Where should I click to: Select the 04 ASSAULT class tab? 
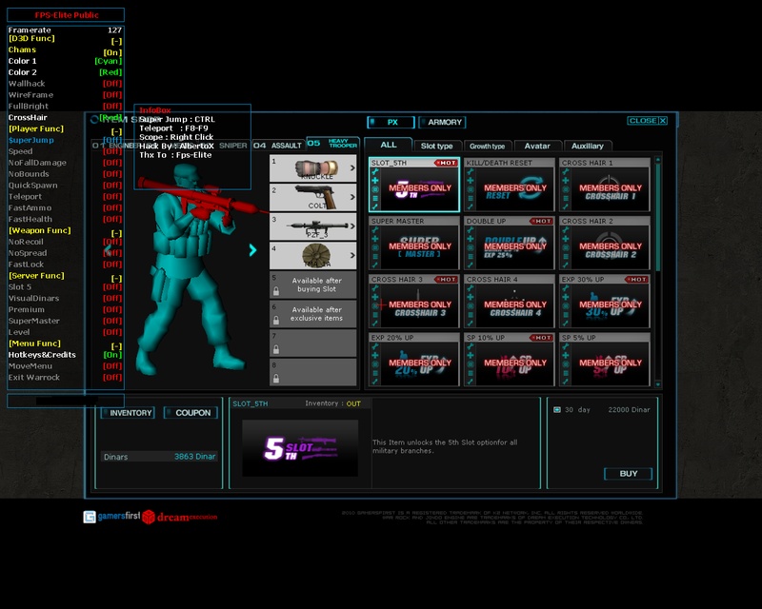pos(278,146)
